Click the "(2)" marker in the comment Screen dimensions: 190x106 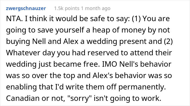pos(168,41)
